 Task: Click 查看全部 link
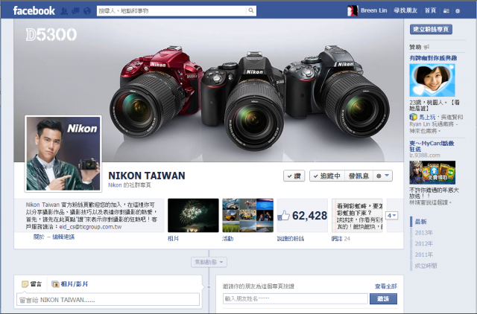coord(386,286)
